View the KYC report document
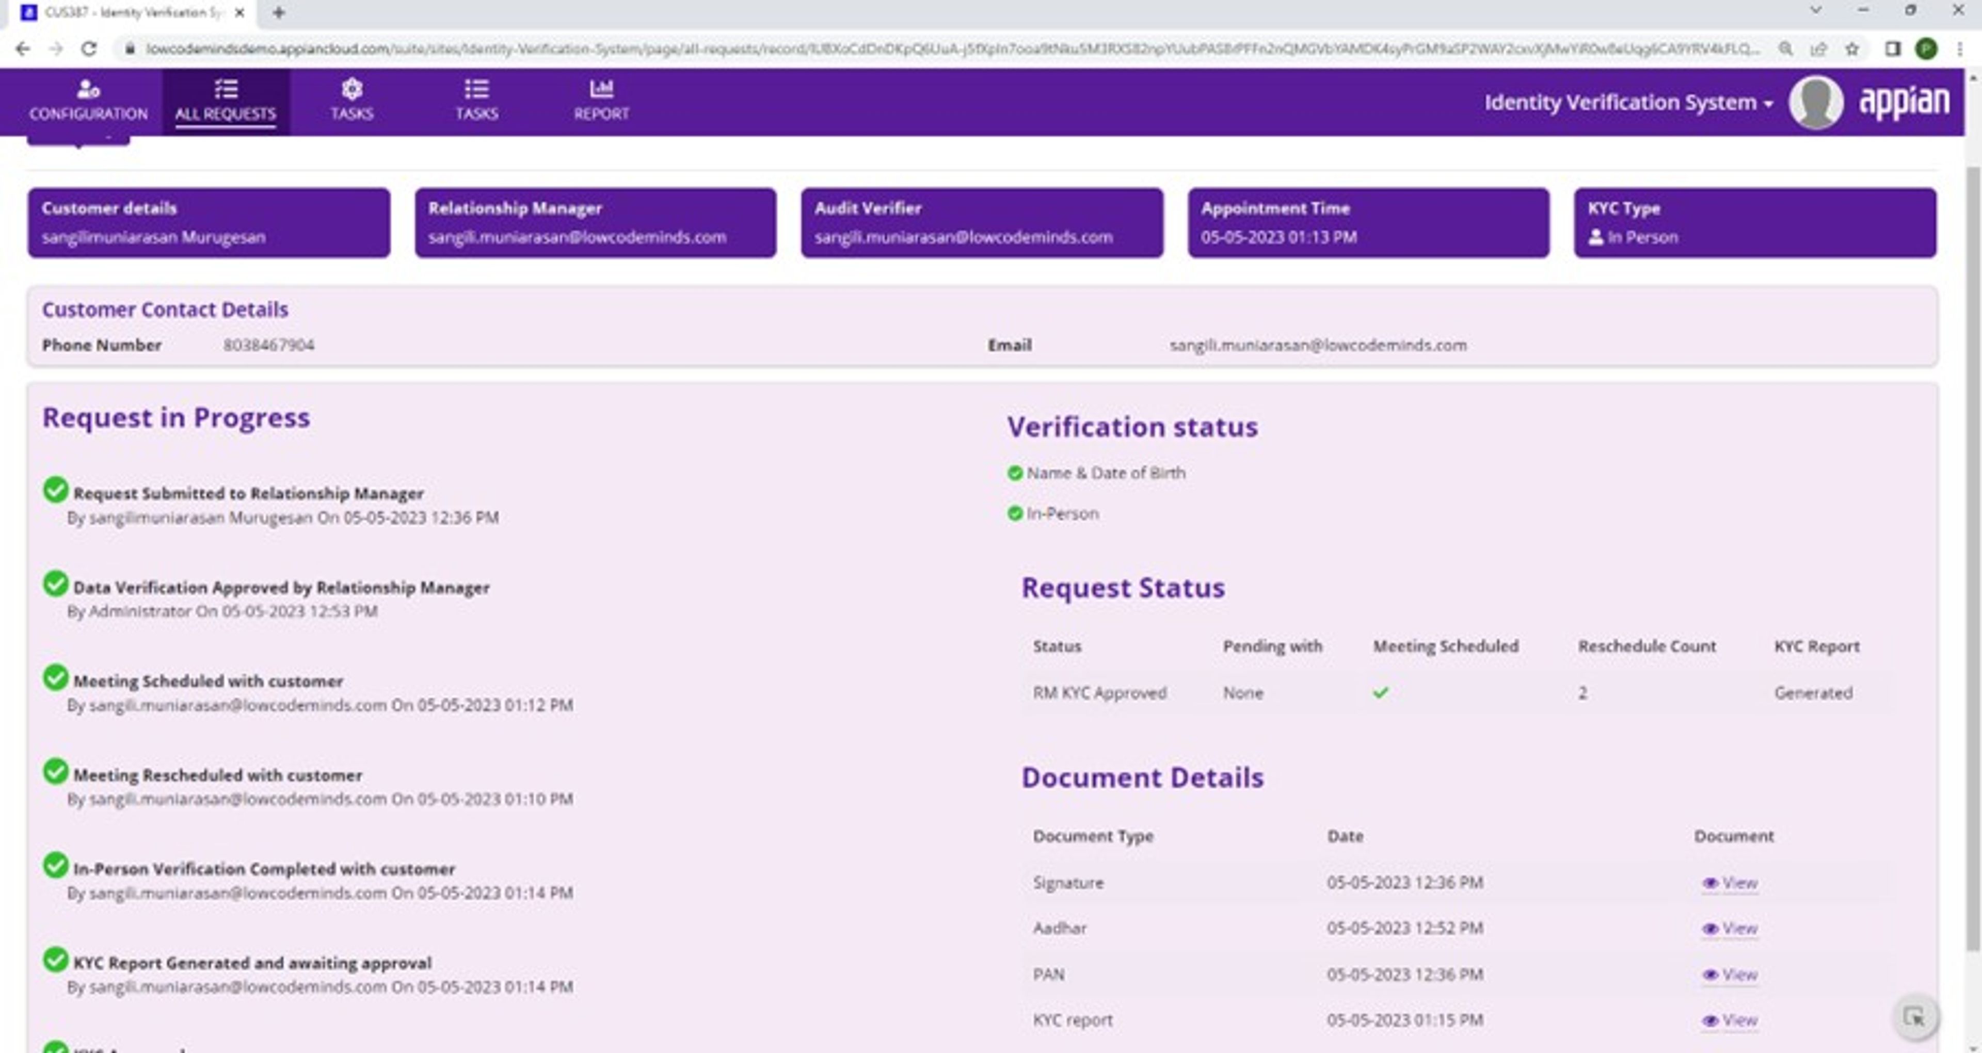 click(x=1730, y=1020)
